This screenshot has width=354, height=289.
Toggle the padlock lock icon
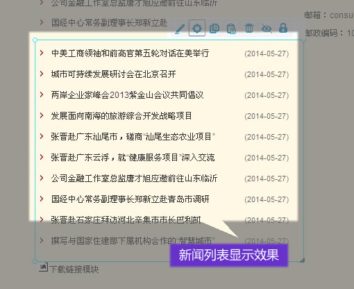coord(283,28)
